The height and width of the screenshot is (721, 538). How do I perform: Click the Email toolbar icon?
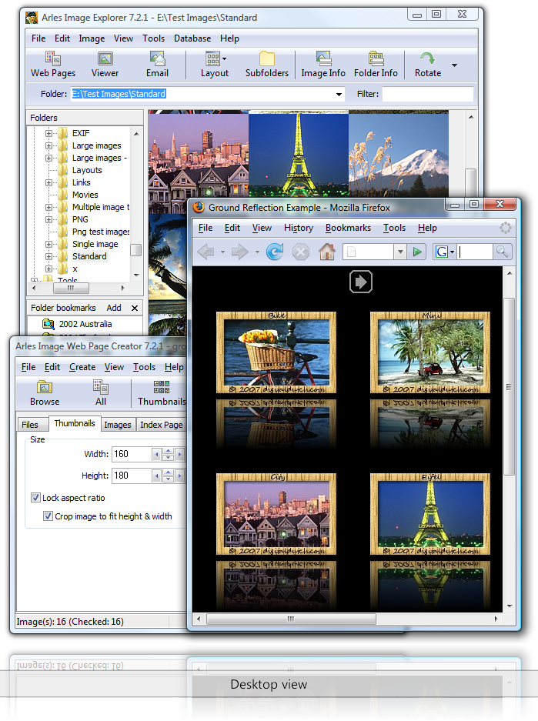pyautogui.click(x=157, y=65)
